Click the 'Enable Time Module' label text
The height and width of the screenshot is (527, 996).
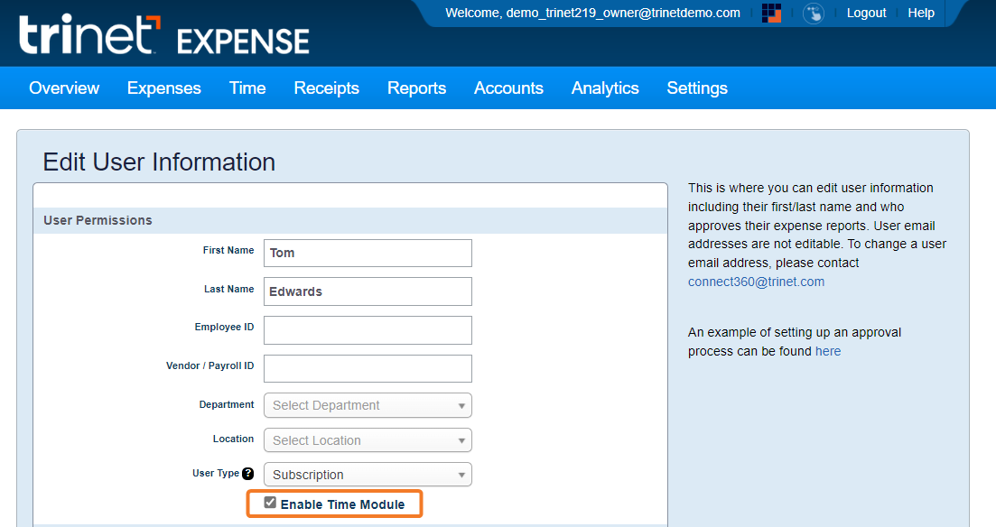tap(342, 504)
